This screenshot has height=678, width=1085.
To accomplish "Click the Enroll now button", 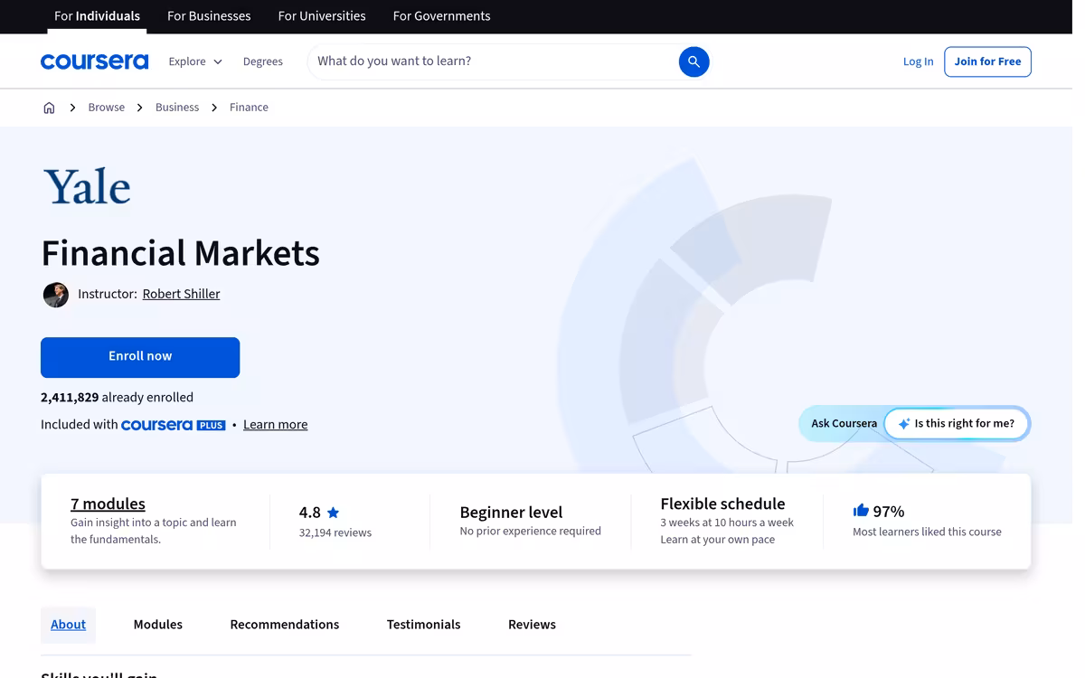I will tap(140, 357).
